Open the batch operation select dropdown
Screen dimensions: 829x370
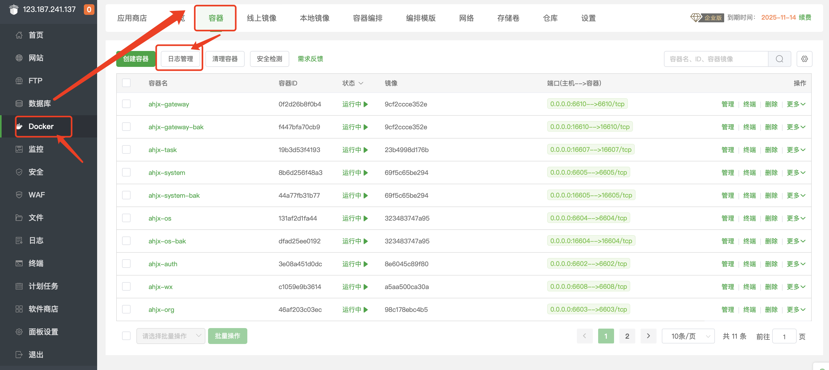click(171, 336)
